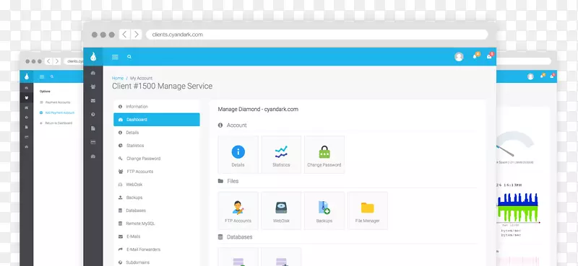Select Databases in the left service menu

(157, 210)
